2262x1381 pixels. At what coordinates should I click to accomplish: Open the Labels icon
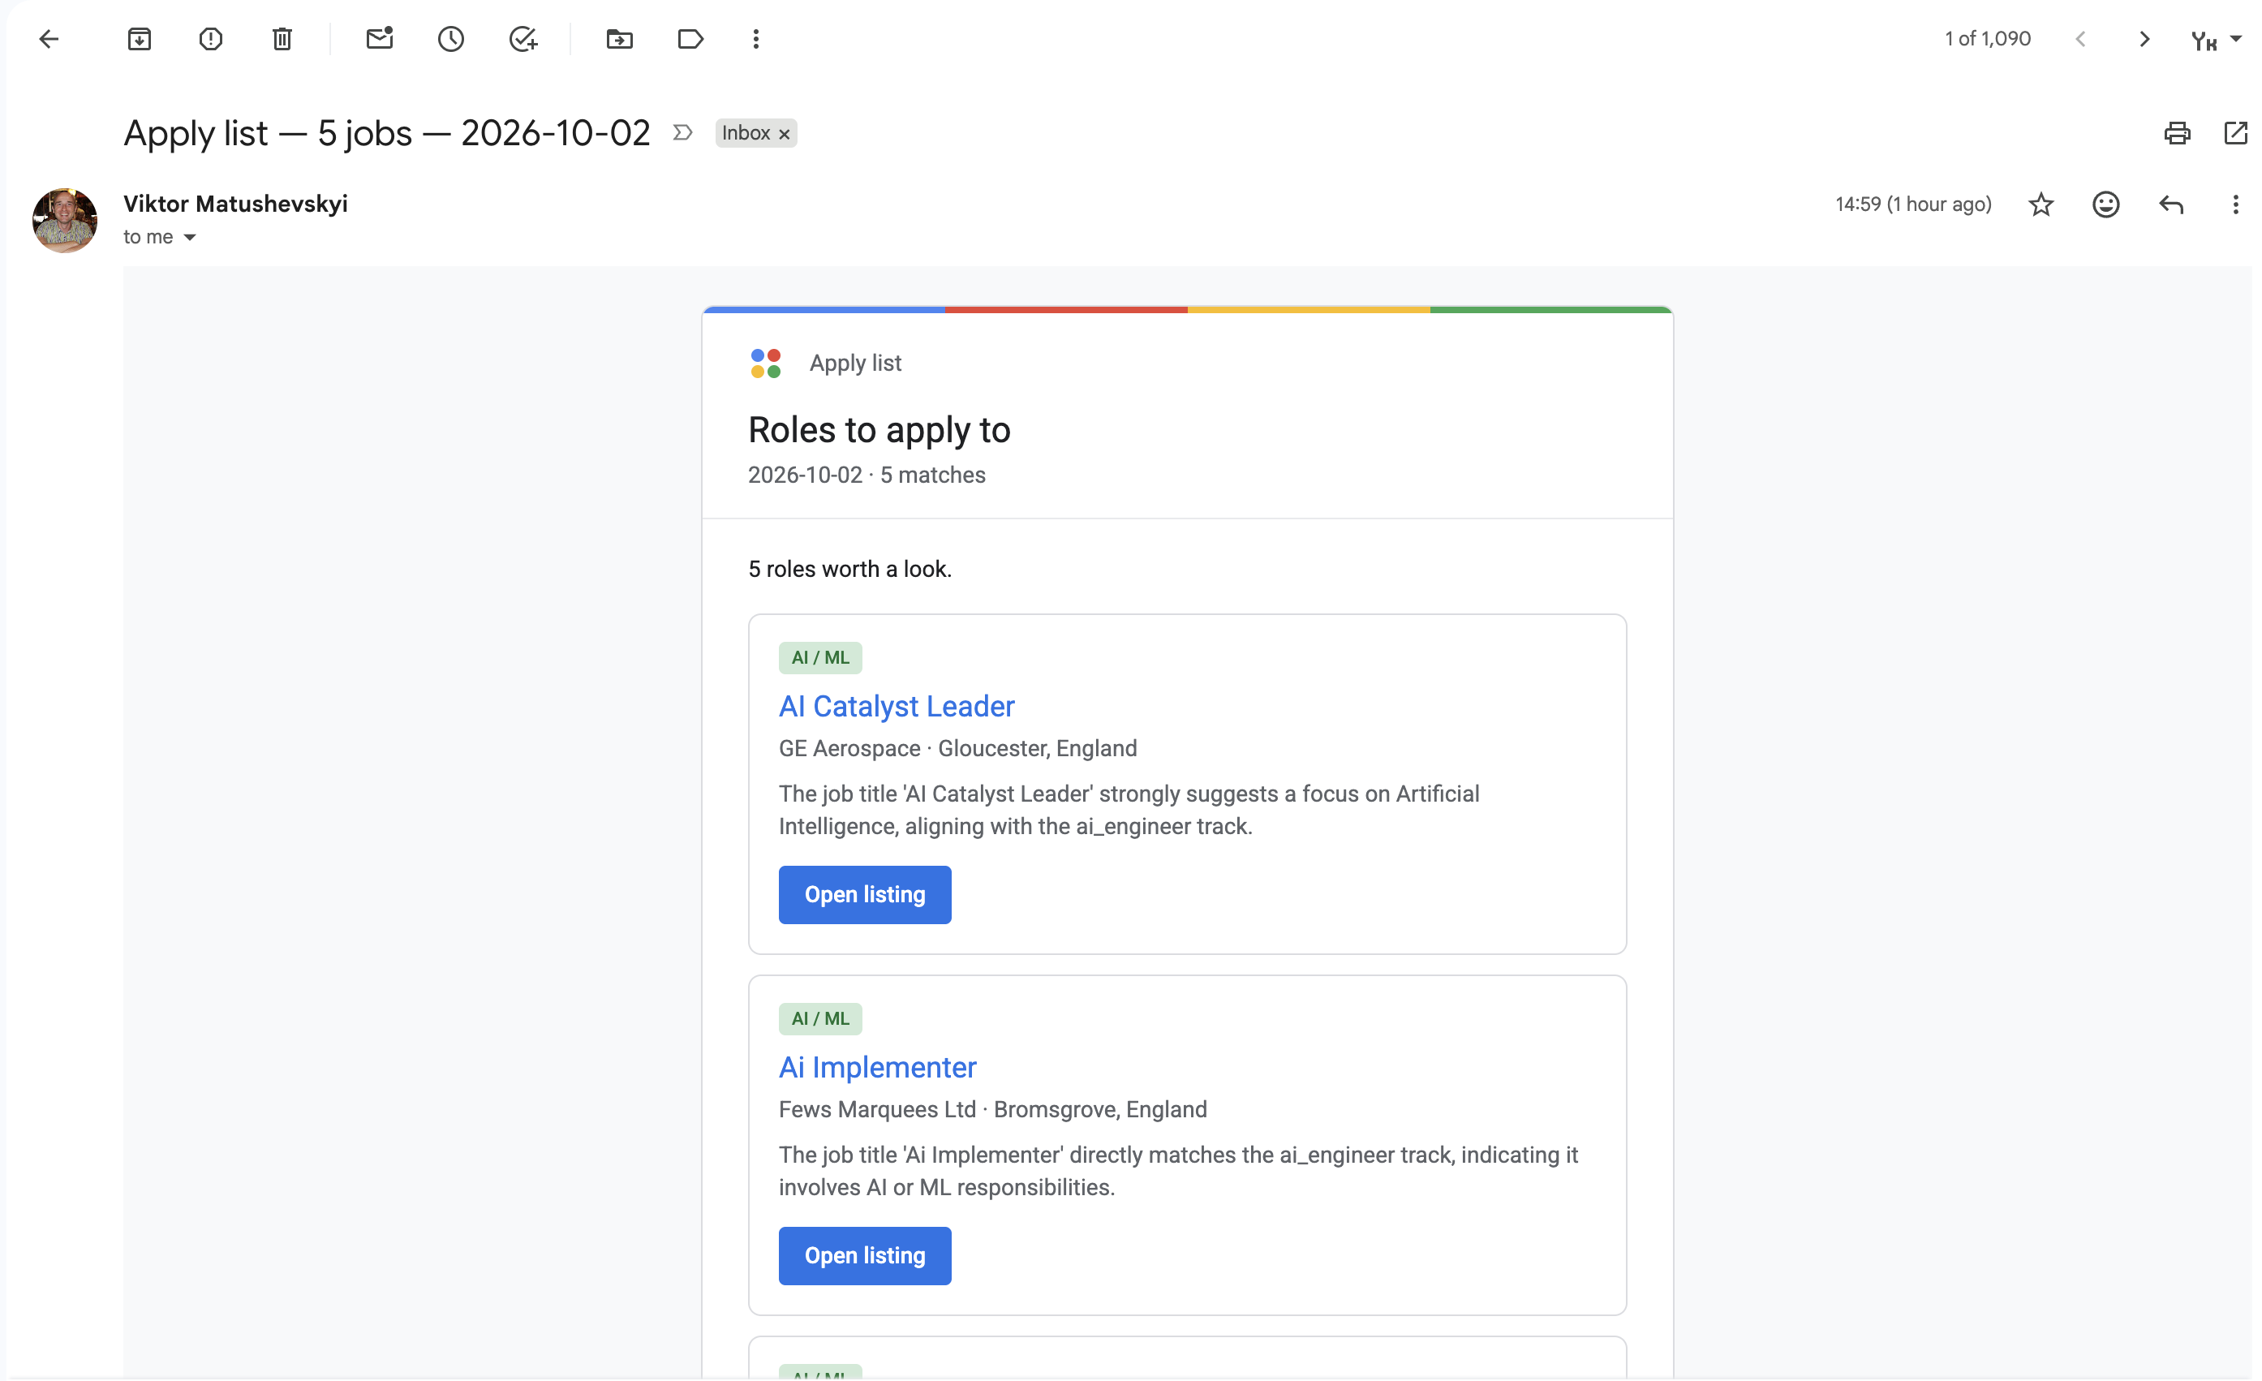[x=690, y=39]
